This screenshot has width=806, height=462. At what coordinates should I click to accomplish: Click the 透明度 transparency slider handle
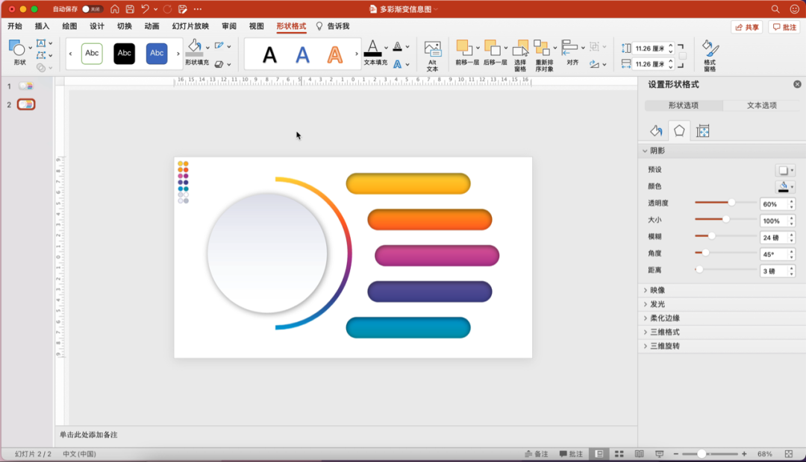click(x=732, y=203)
